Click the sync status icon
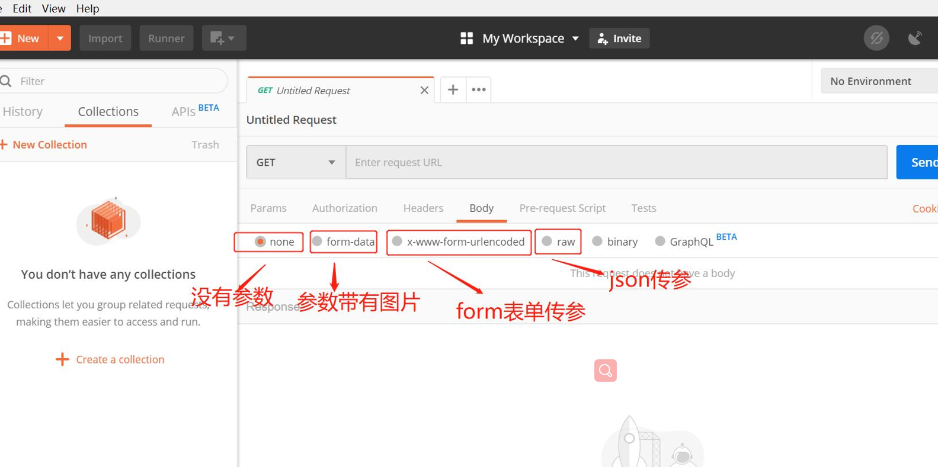This screenshot has width=938, height=467. pos(876,38)
